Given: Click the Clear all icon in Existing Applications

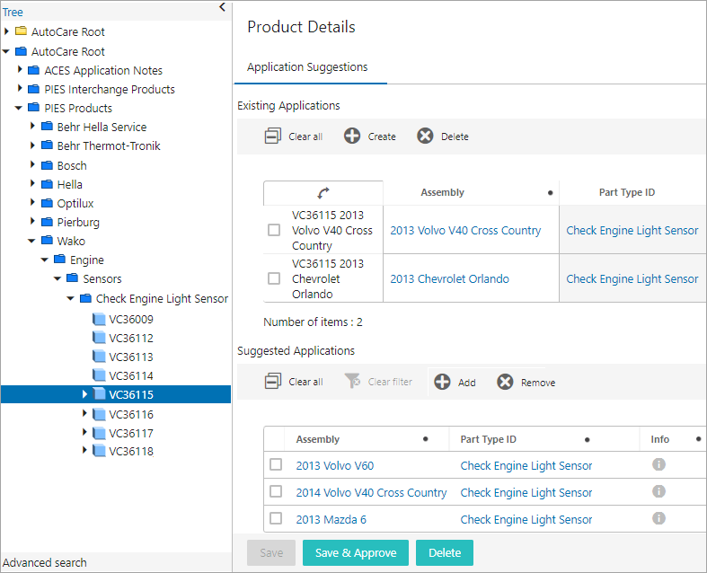Looking at the screenshot, I should pyautogui.click(x=273, y=136).
